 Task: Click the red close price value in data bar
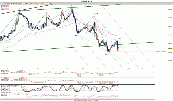click(36, 4)
